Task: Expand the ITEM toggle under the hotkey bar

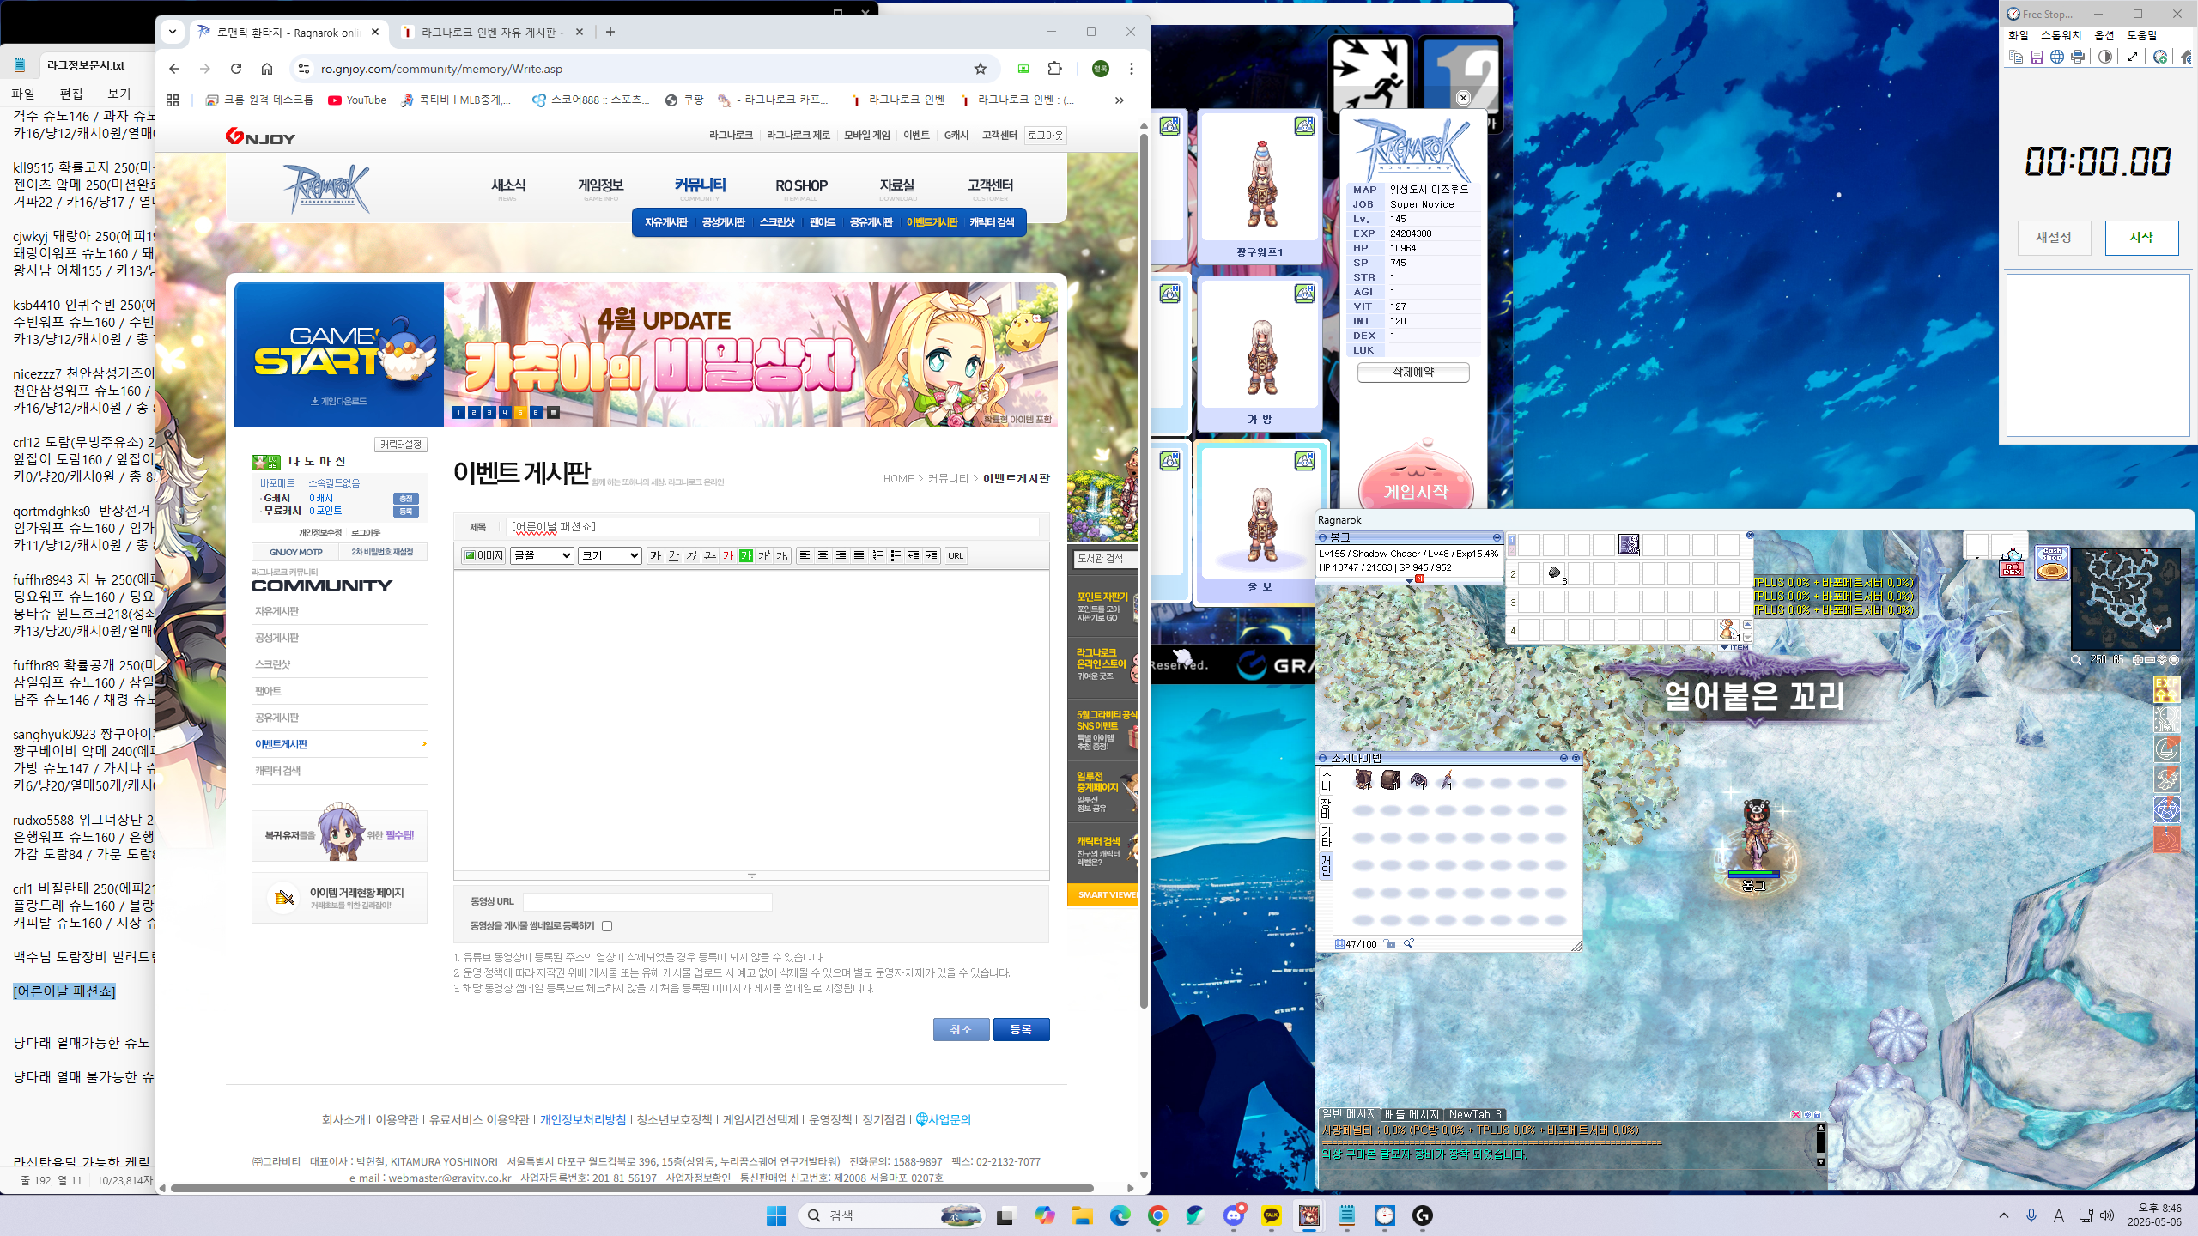Action: [x=1734, y=647]
